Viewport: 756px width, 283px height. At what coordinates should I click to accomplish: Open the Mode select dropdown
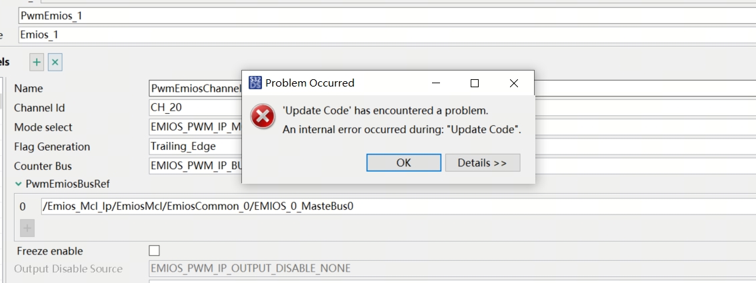(193, 127)
